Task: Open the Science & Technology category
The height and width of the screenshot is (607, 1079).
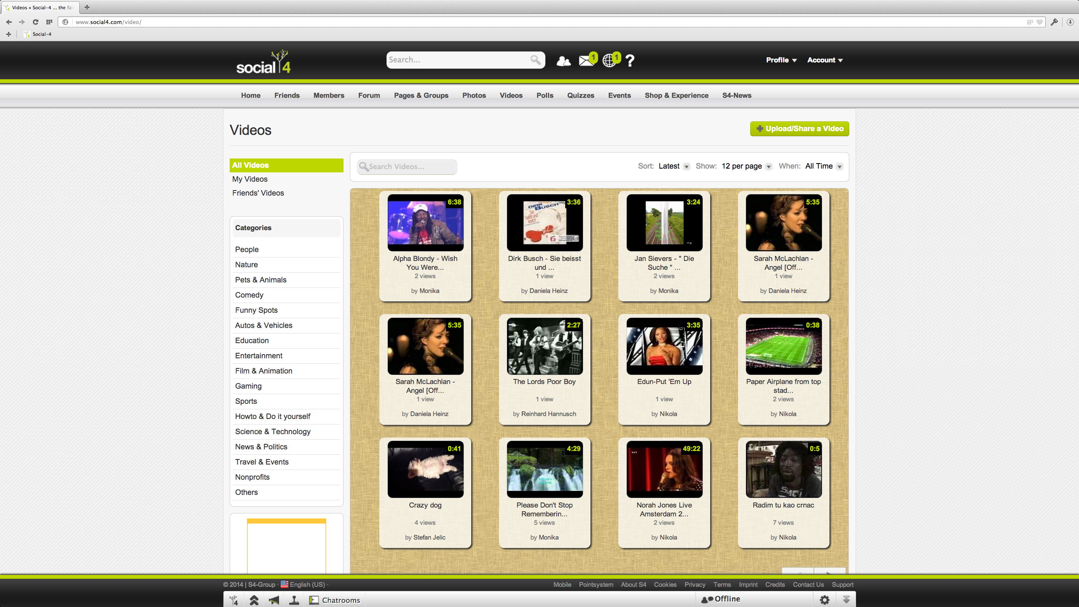Action: click(273, 432)
